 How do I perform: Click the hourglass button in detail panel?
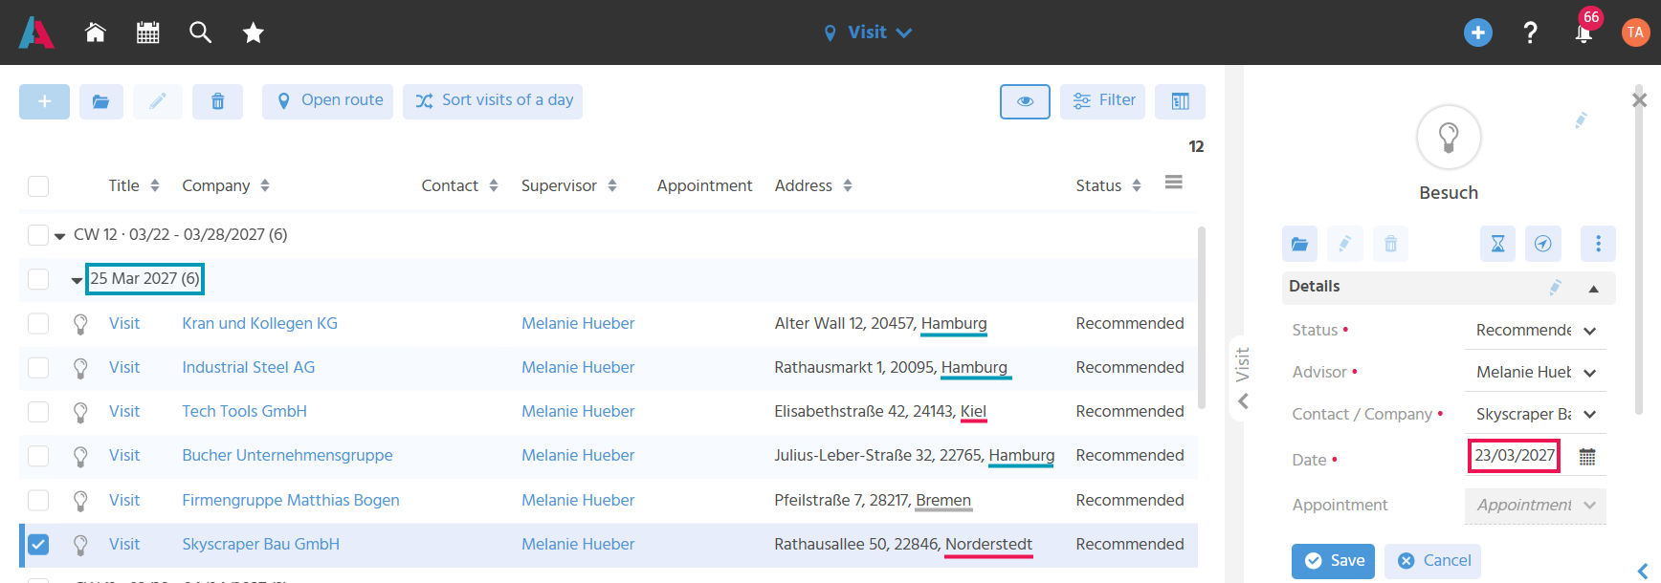(1497, 244)
